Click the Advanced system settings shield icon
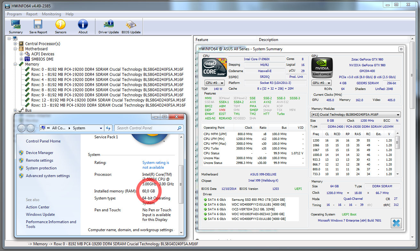Screen dimensions: 420x251 [21, 176]
